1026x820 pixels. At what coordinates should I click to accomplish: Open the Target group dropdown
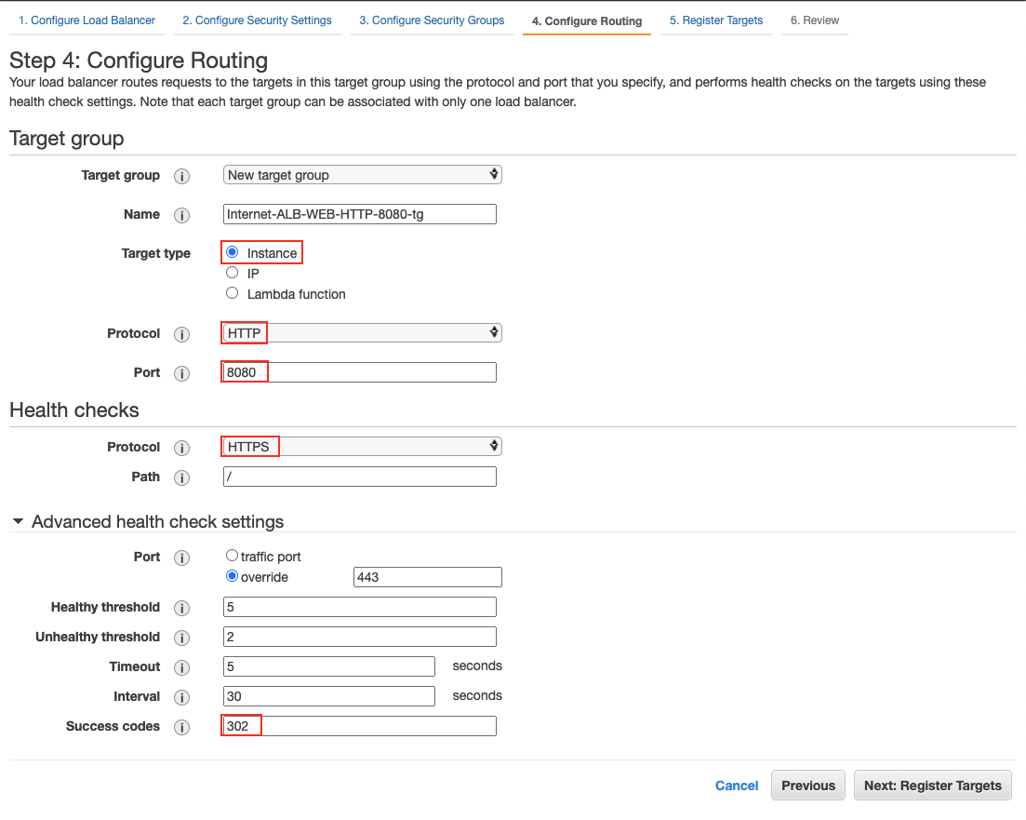coord(361,174)
